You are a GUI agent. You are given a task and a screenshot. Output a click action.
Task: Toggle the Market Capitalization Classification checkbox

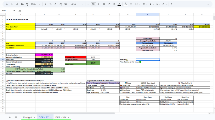[x=7, y=81]
